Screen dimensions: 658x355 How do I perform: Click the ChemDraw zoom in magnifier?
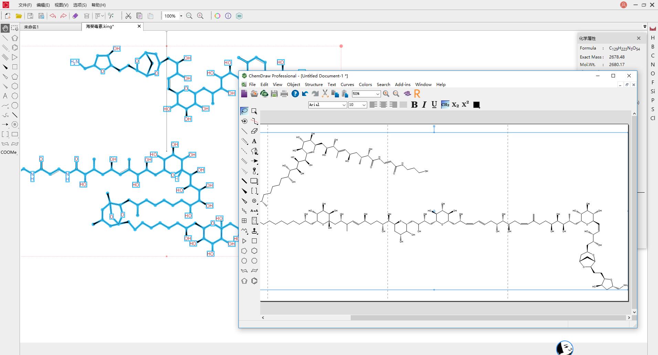click(x=386, y=94)
